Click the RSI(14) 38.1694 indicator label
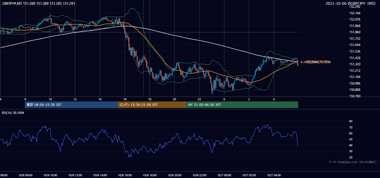 click(x=13, y=113)
